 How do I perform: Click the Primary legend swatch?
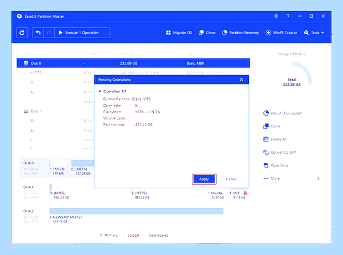click(x=101, y=235)
